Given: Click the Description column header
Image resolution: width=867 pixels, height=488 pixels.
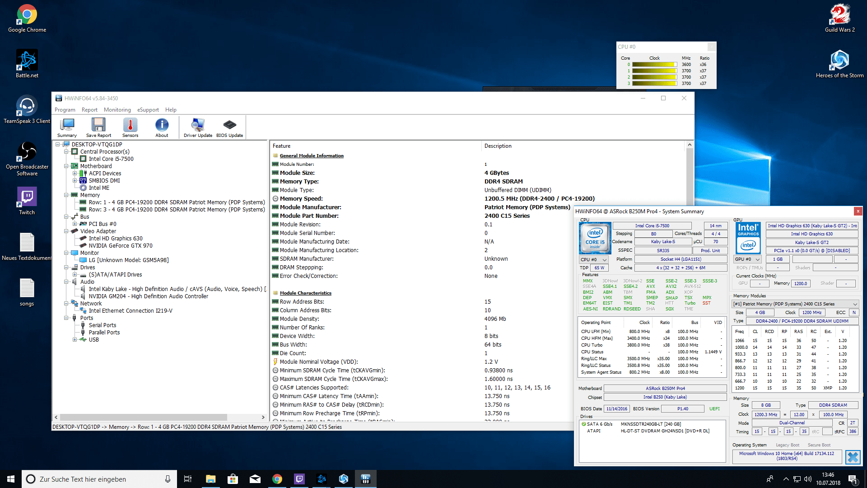Looking at the screenshot, I should (498, 146).
